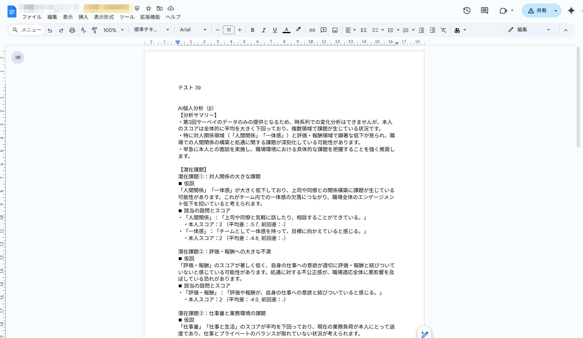Screen dimensions: 583x338
Task: Open paragraph style 標準テキ... dropdown
Action: click(x=152, y=30)
